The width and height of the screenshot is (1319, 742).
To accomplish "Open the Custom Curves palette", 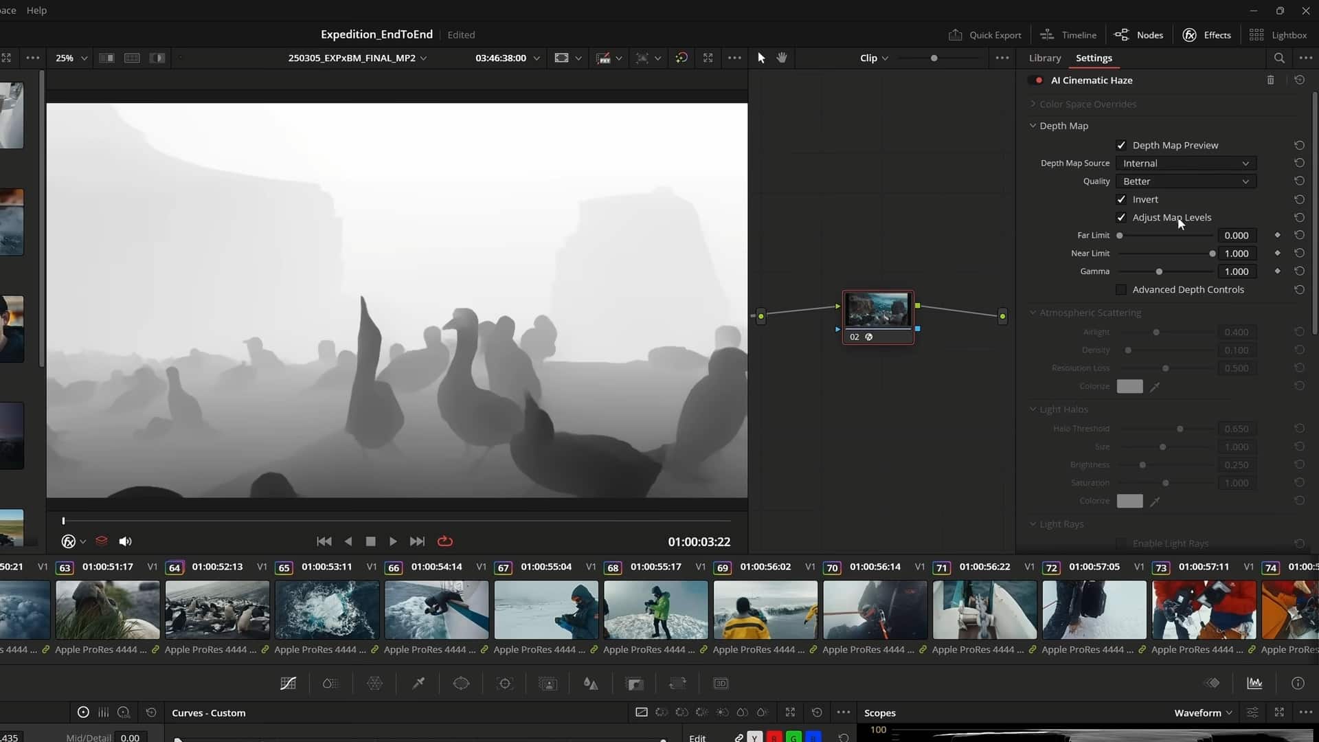I will pos(287,683).
